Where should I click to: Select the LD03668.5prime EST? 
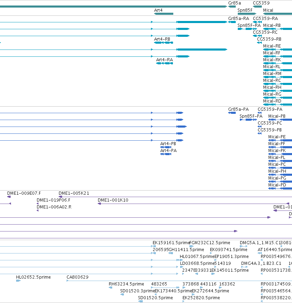[182, 267]
